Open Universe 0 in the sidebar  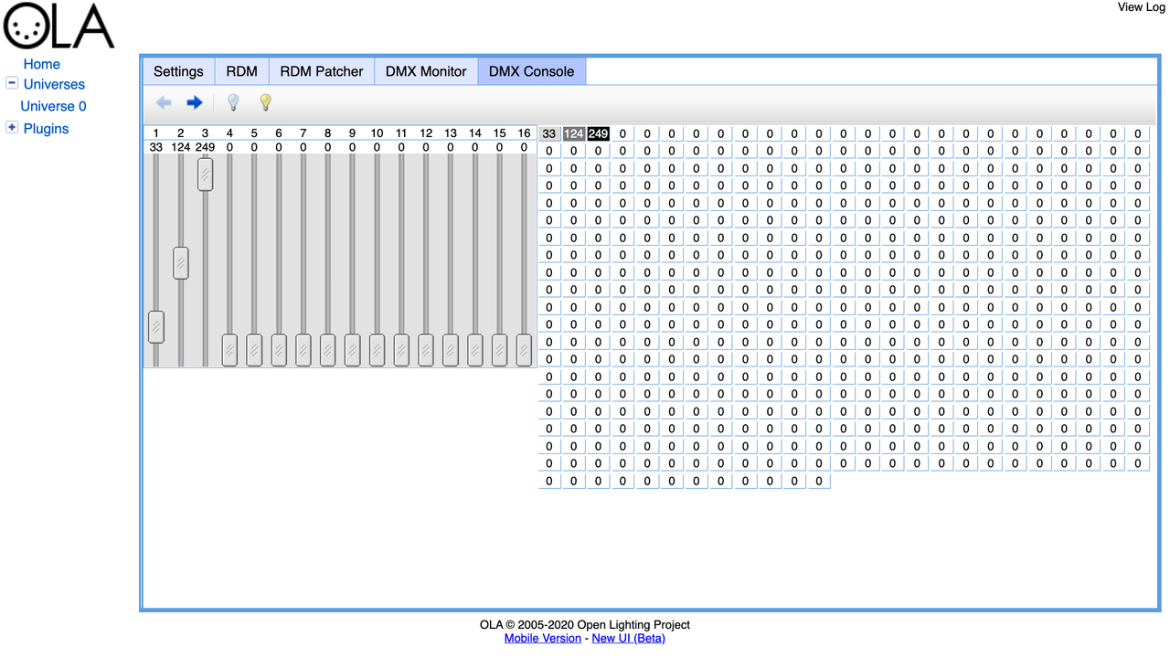(53, 106)
